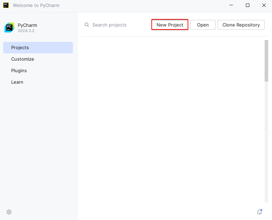Open the notifications bell

[259, 212]
